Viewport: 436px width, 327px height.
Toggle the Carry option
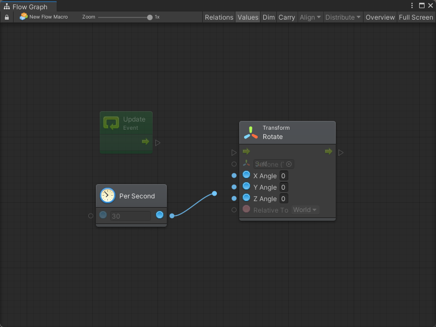pos(287,17)
